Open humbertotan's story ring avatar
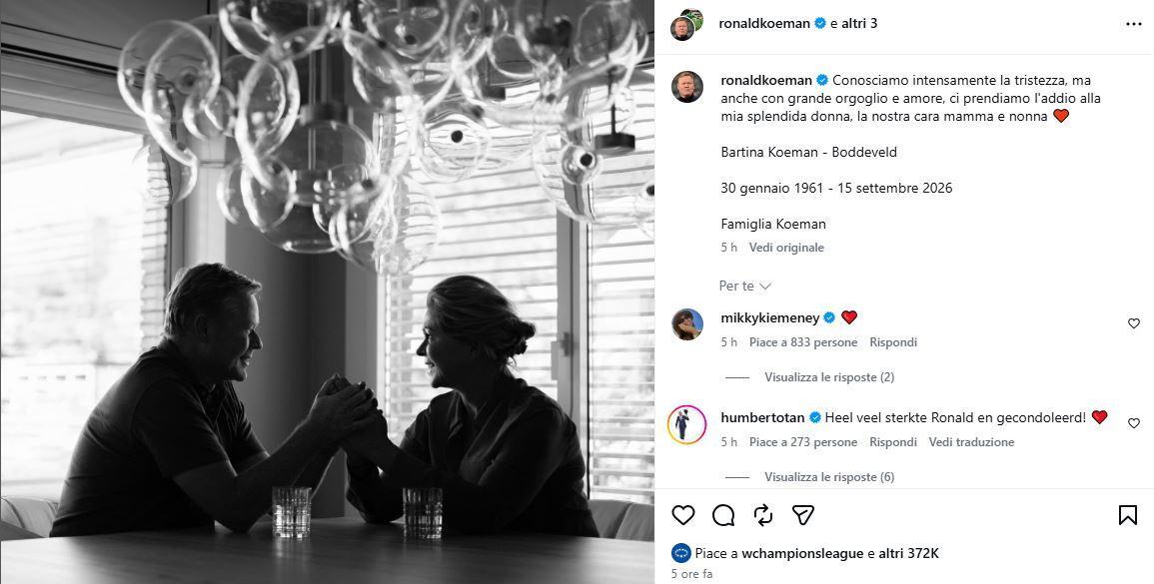 tap(687, 424)
